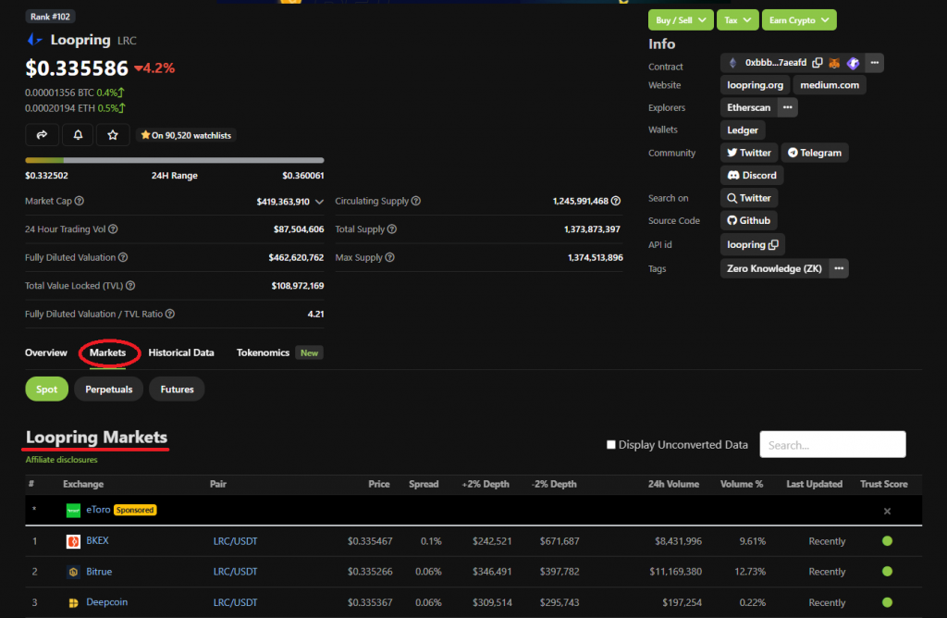Screen dimensions: 947x618
Task: Open 24 Hour Trading Vol info icon
Action: click(113, 229)
